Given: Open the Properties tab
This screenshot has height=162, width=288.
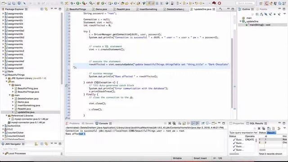Looking at the screenshot, I should coord(237,123).
